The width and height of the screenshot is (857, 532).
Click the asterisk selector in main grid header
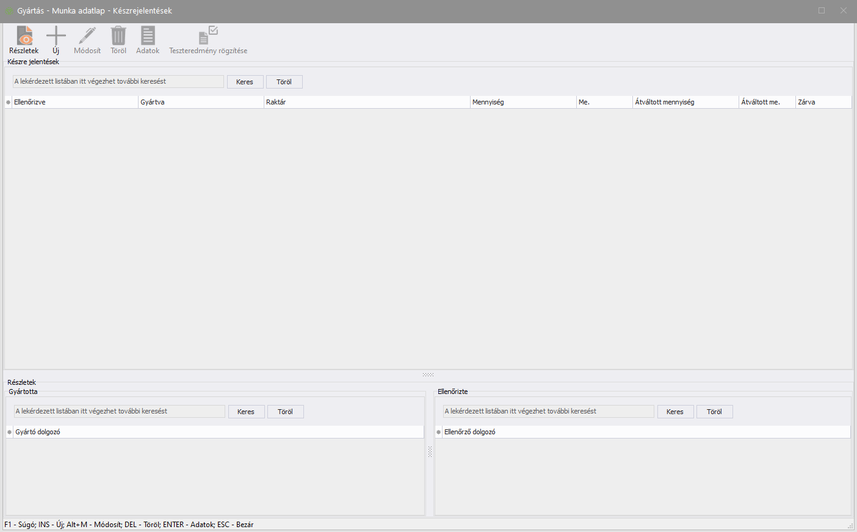pos(9,103)
